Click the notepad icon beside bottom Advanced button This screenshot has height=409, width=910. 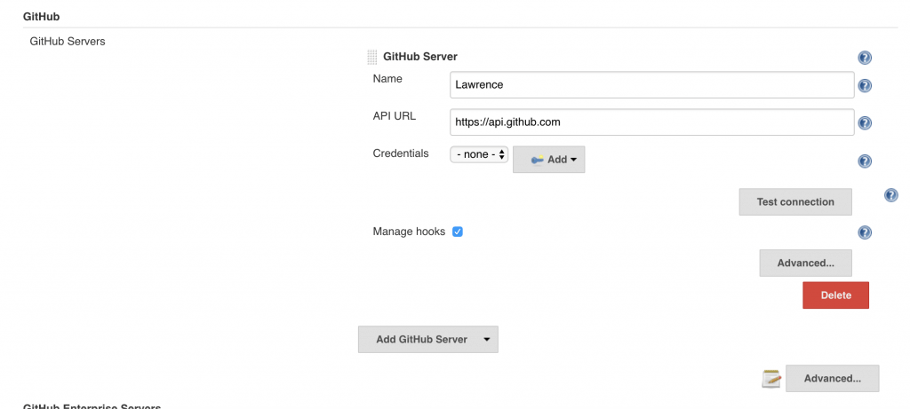click(x=771, y=379)
